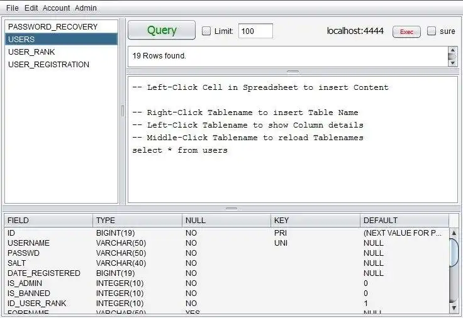Click the KEY column header

pyautogui.click(x=315, y=221)
